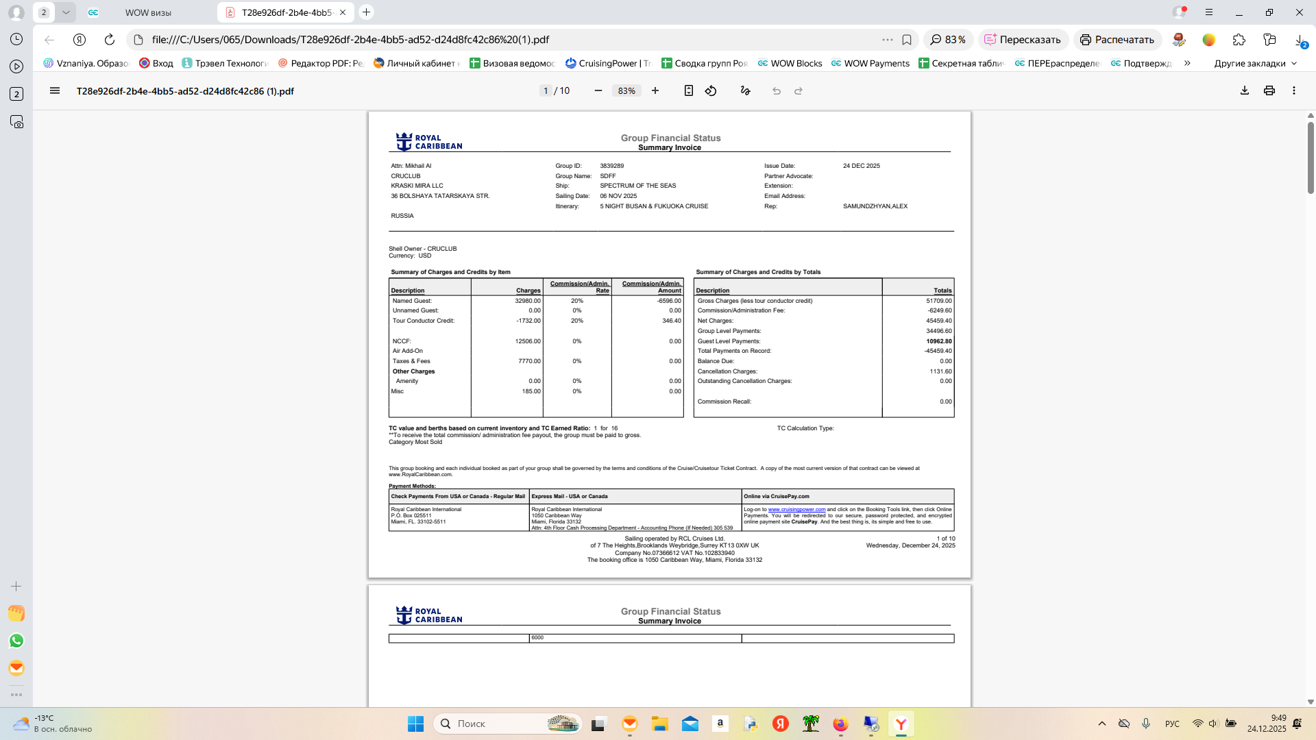Show hidden bookmarks with the chevron
The width and height of the screenshot is (1316, 740).
point(1187,63)
